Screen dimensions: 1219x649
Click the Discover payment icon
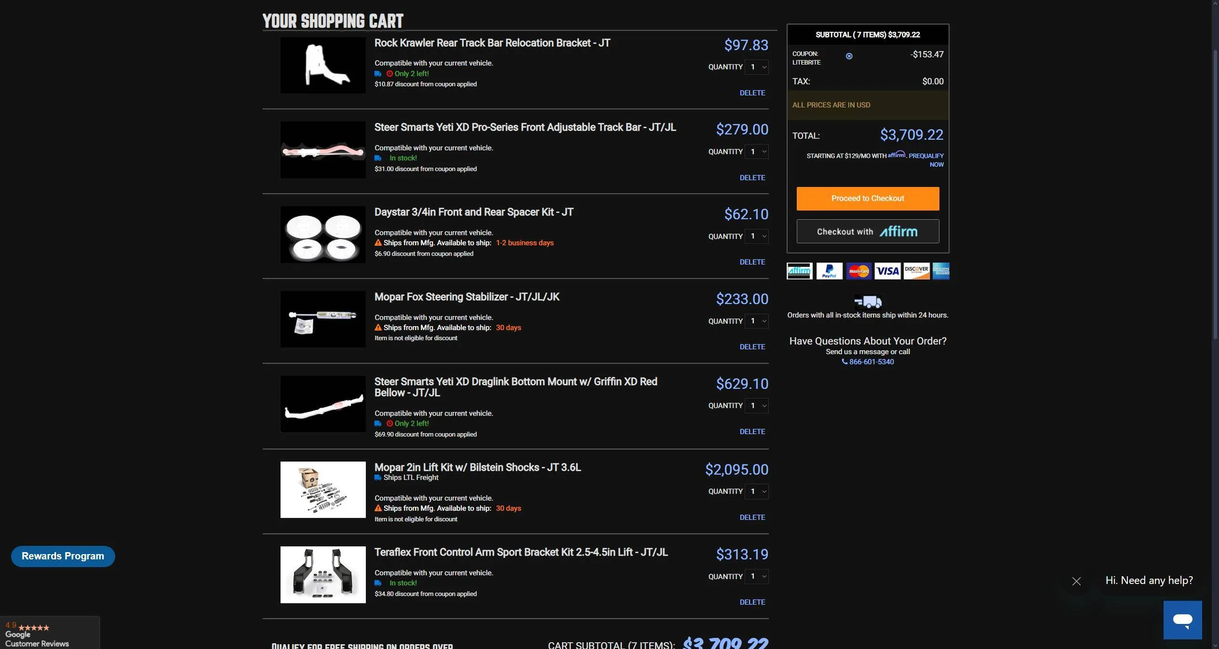pyautogui.click(x=916, y=271)
